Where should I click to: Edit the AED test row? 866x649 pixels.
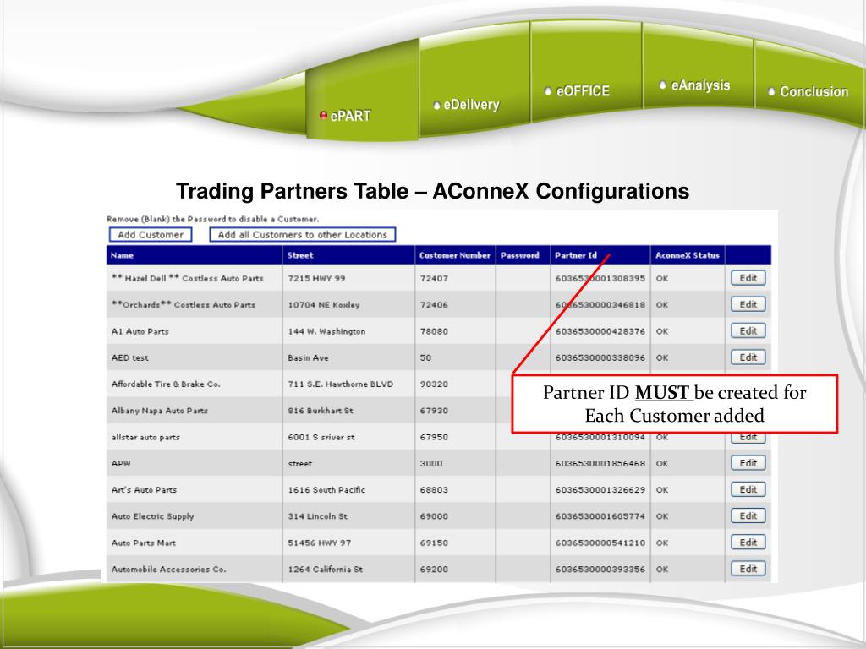tap(748, 357)
